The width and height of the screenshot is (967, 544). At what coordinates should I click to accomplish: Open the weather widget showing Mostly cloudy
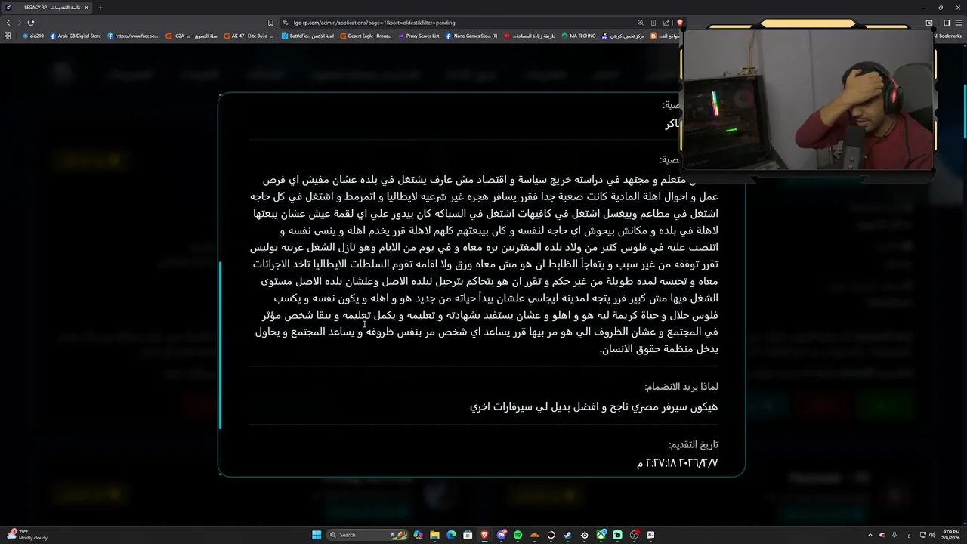(x=27, y=535)
